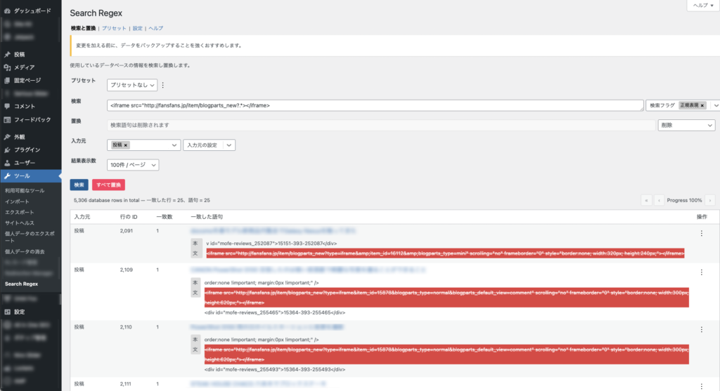The width and height of the screenshot is (720, 391).
Task: Click the 行の ID column header
Action: [x=129, y=217]
